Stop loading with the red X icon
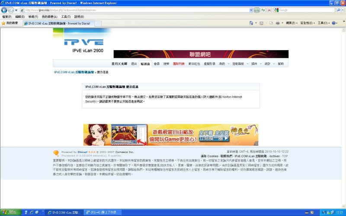 (269, 10)
